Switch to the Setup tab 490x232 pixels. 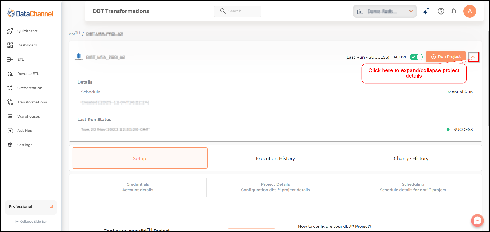tap(140, 158)
